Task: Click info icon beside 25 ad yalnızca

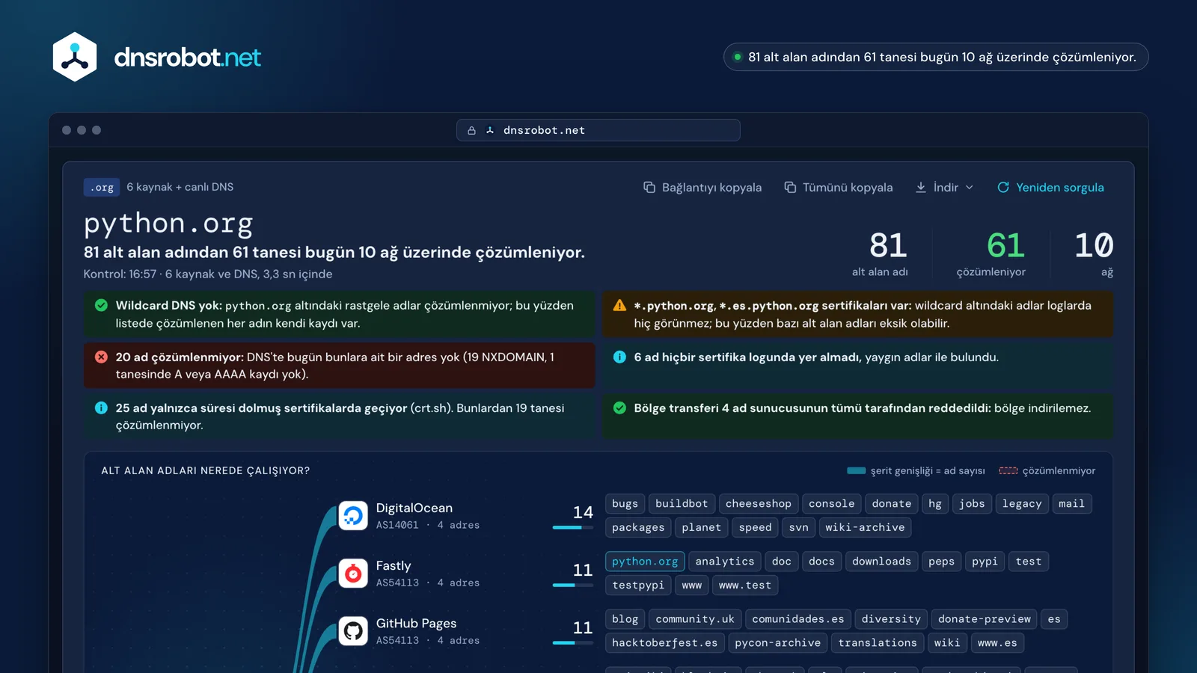Action: coord(101,408)
